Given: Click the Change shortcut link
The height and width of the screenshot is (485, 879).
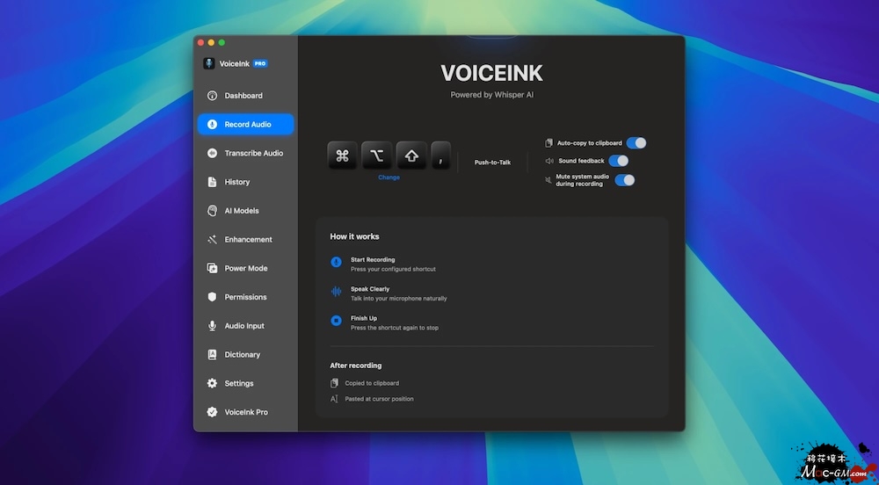Looking at the screenshot, I should (x=389, y=177).
